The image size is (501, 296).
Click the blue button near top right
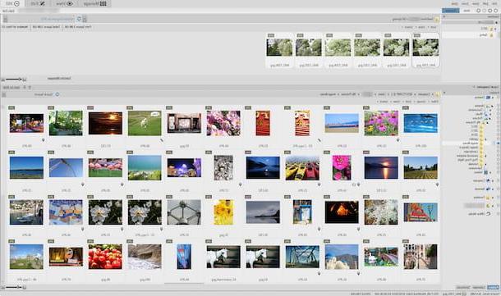(451, 11)
